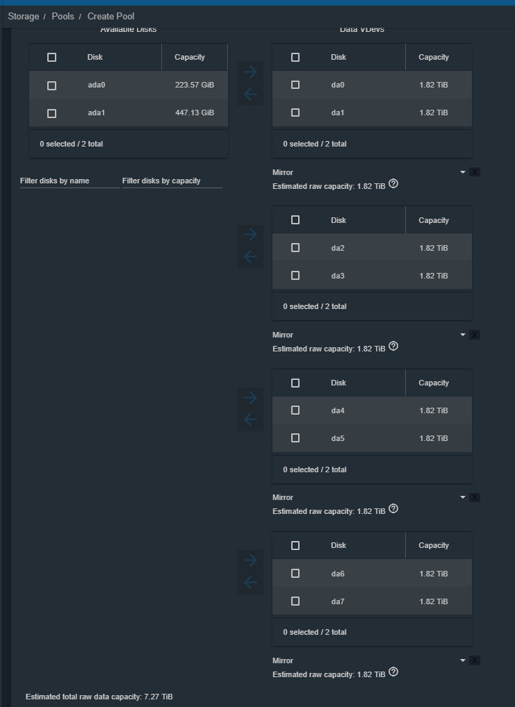This screenshot has height=707, width=515.
Task: Focus the Filter disks by name field
Action: 70,181
